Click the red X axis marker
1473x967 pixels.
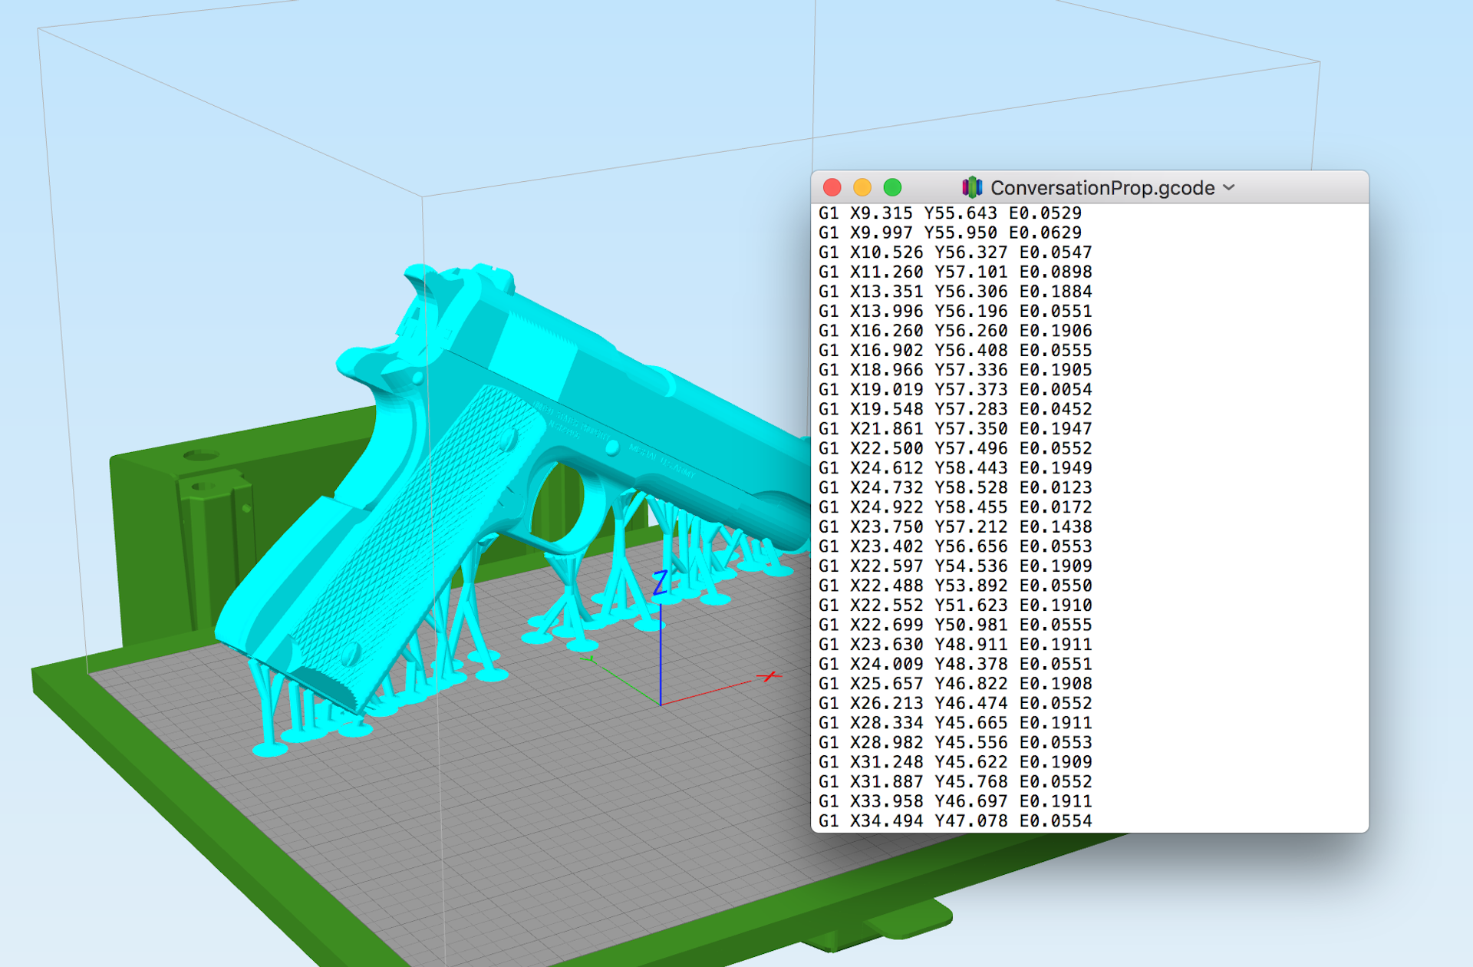(x=769, y=676)
